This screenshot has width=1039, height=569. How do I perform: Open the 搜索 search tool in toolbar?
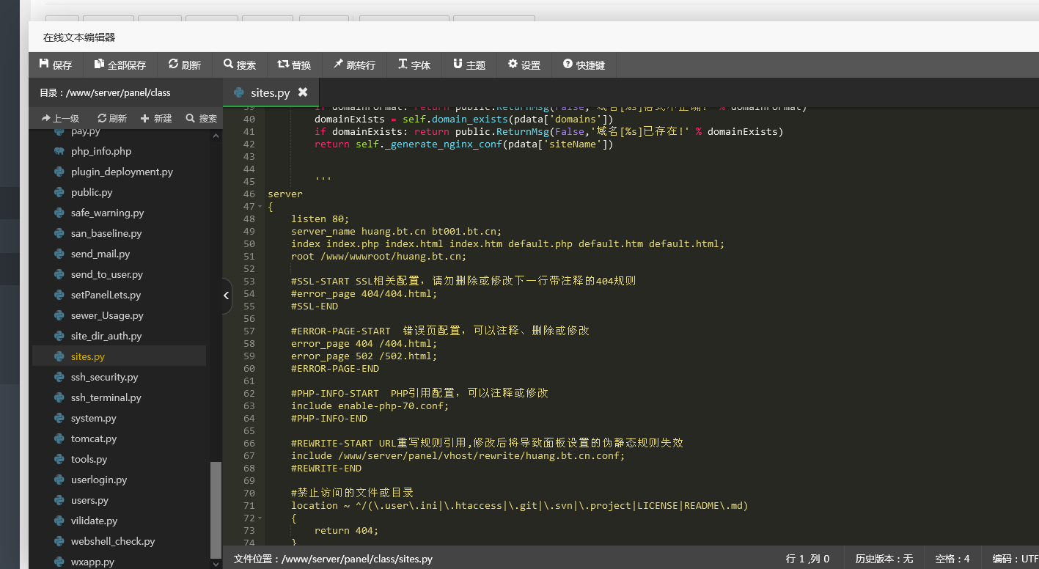click(240, 65)
